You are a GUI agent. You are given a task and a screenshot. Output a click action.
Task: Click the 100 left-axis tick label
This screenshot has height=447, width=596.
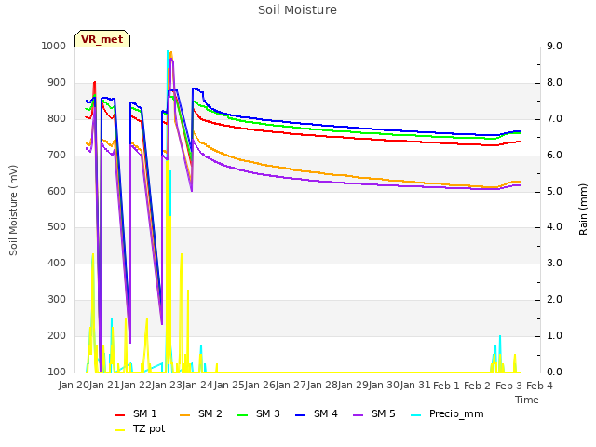(57, 372)
